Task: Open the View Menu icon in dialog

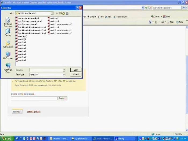Action: [67, 13]
